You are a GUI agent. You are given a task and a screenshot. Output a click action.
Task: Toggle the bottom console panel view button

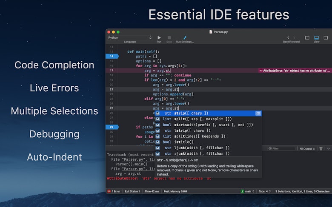[x=316, y=38]
